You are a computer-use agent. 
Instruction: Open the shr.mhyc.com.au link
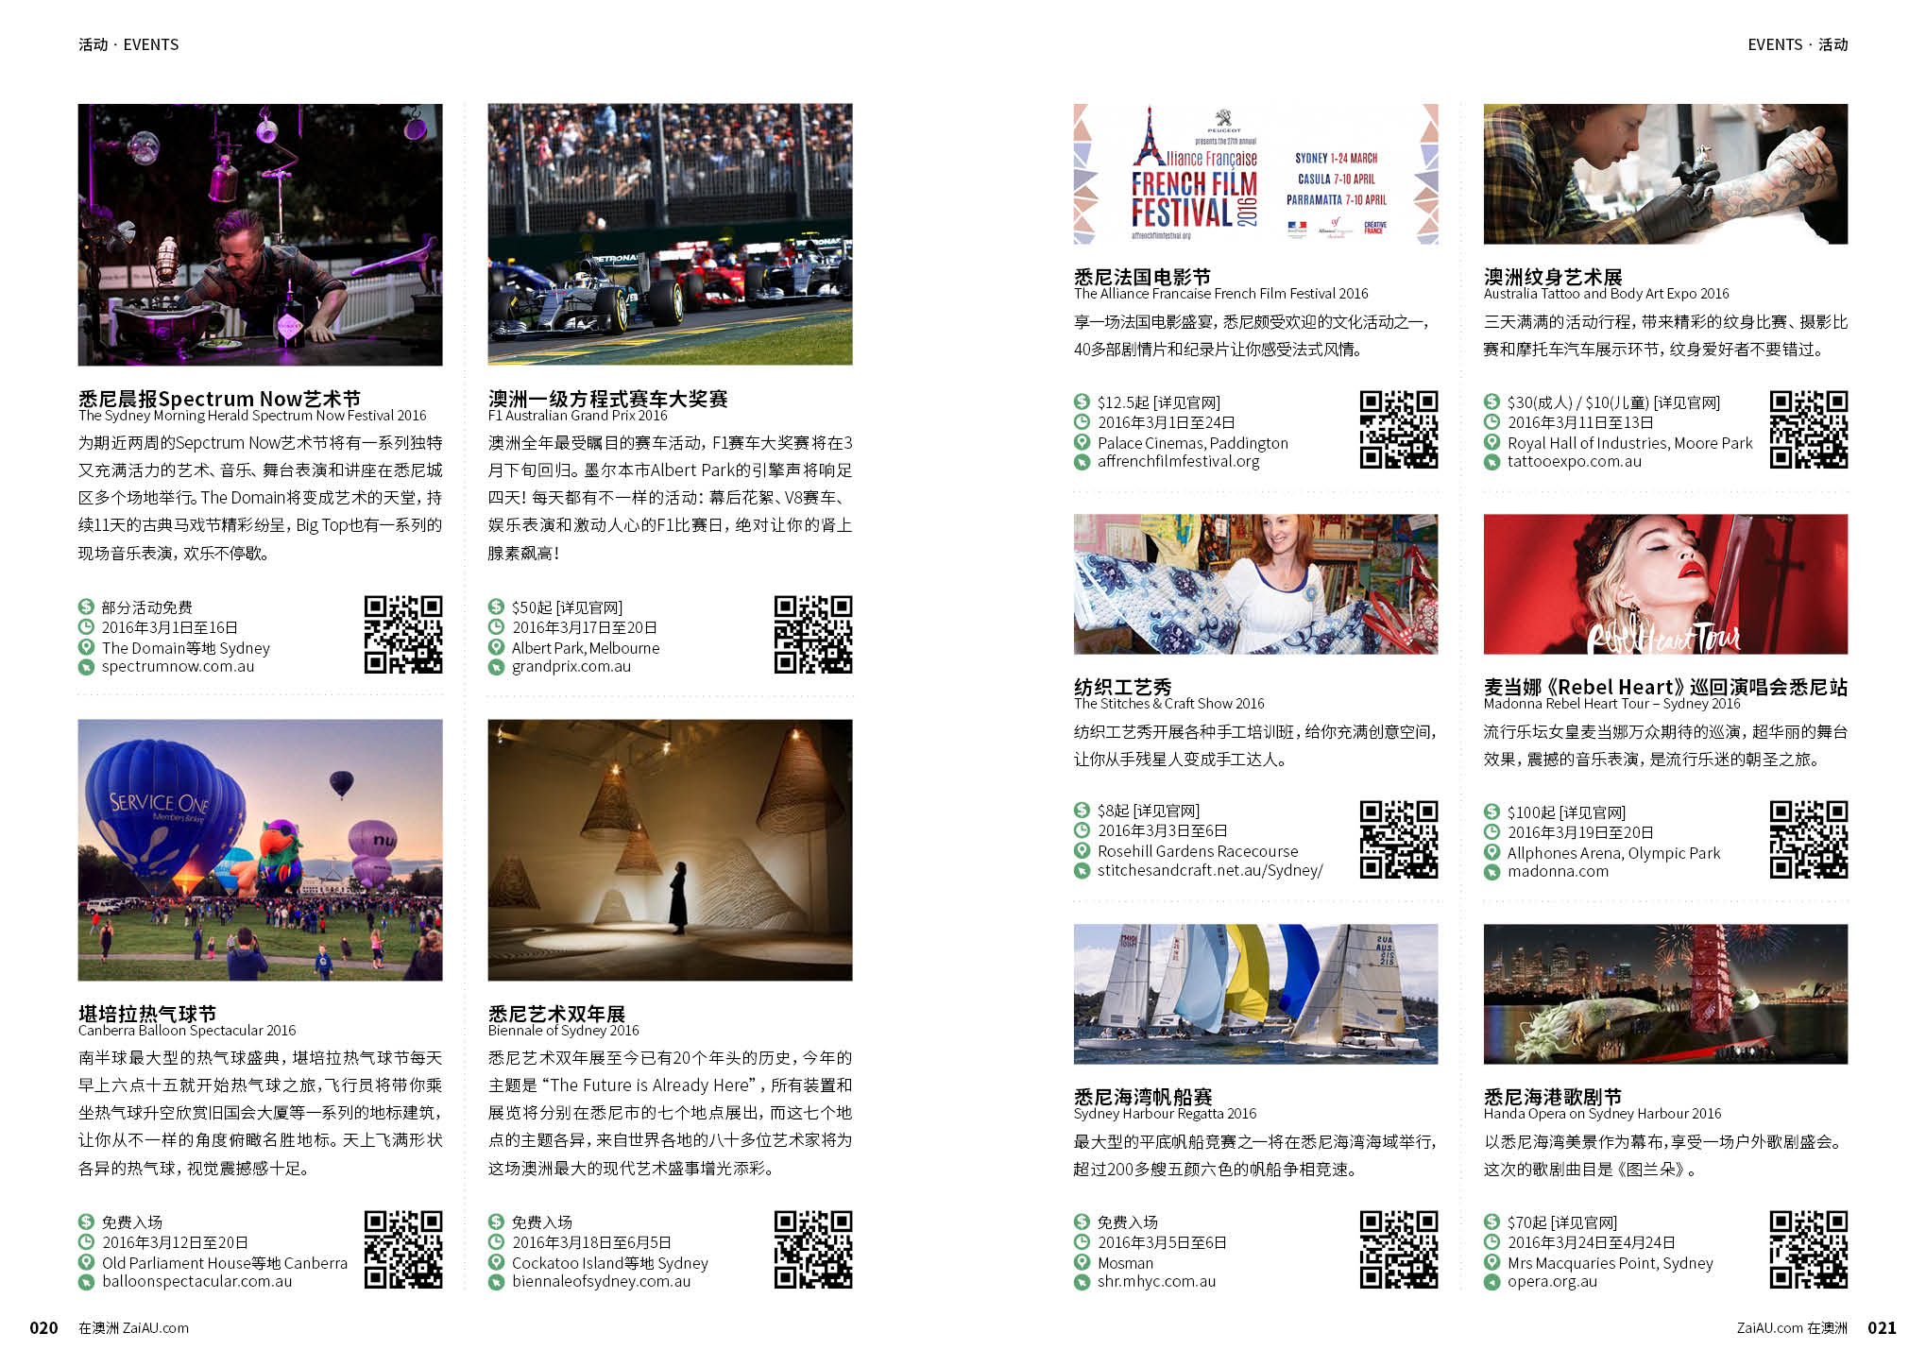coord(1156,1281)
